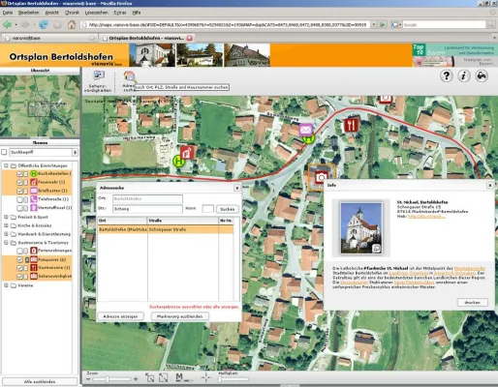The height and width of the screenshot is (387, 498).
Task: Click the Str. input field containing Schong
Action: click(x=147, y=209)
